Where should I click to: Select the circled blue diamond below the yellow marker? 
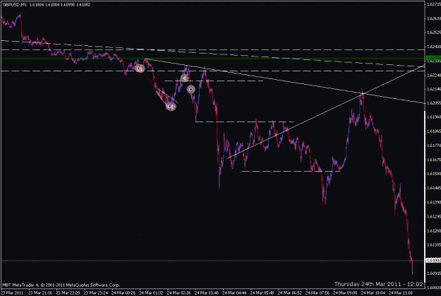(x=191, y=90)
